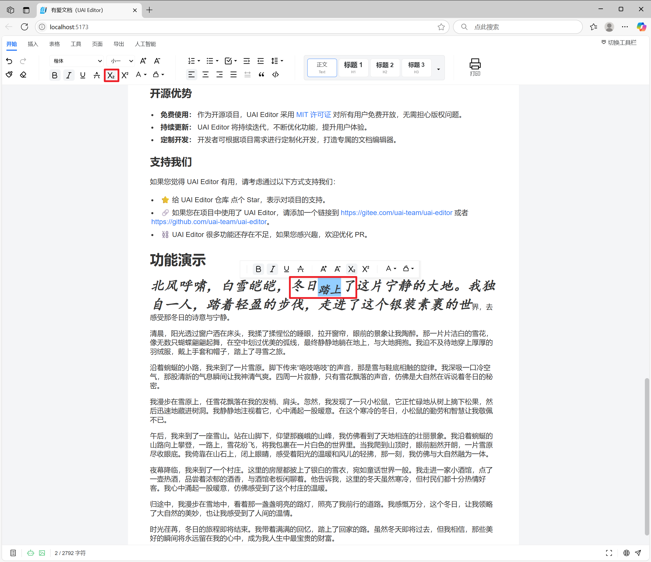Apply the 标题 2 style button

click(x=385, y=68)
